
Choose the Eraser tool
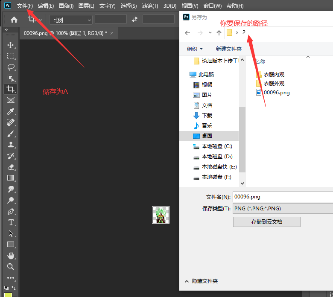click(x=11, y=167)
